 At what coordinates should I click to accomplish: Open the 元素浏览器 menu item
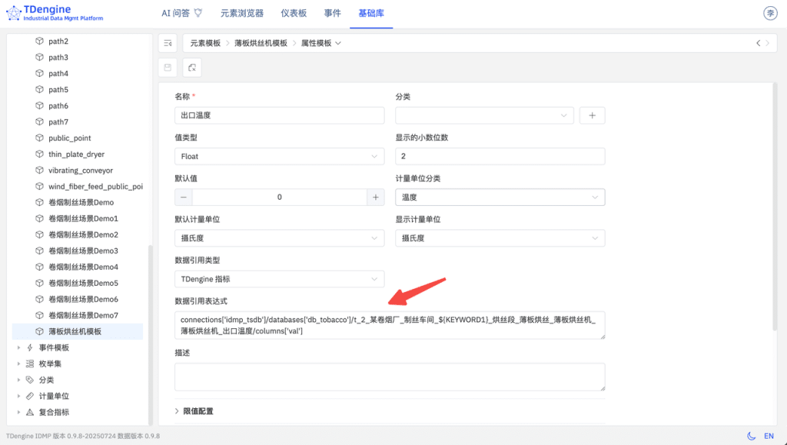pyautogui.click(x=242, y=12)
